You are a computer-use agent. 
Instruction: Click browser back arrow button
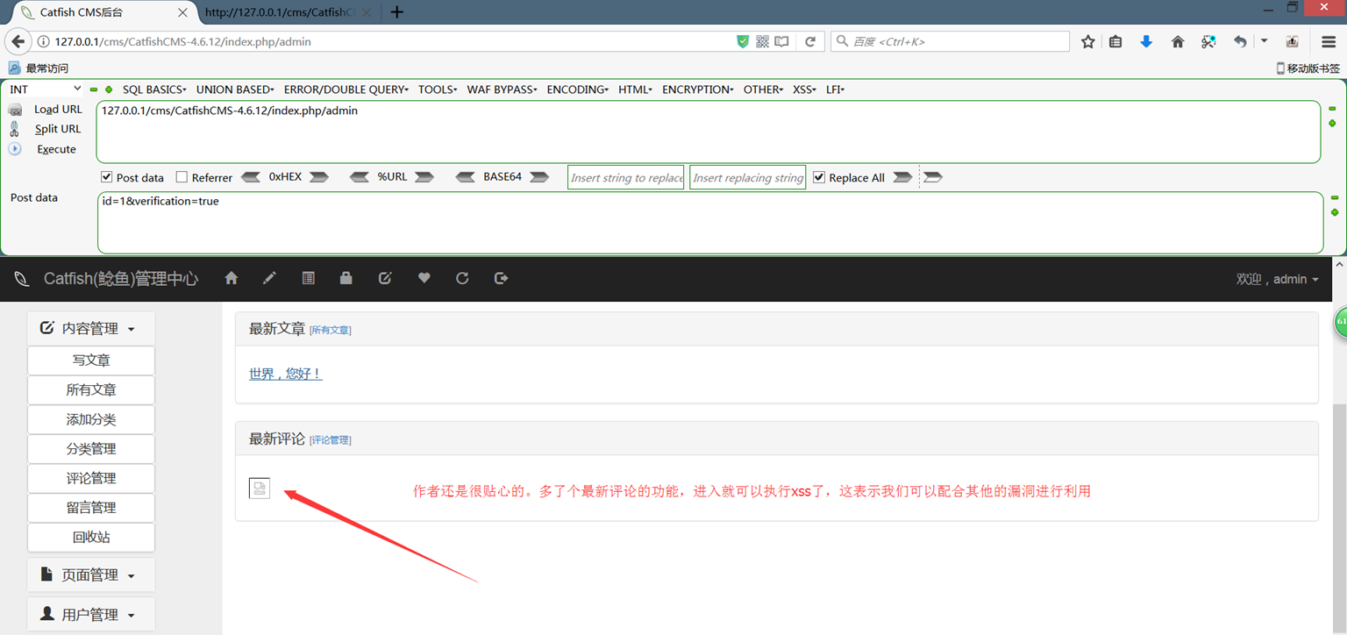coord(18,41)
